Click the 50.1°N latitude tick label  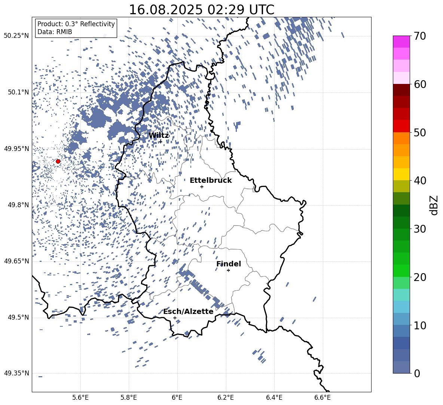[x=18, y=93]
